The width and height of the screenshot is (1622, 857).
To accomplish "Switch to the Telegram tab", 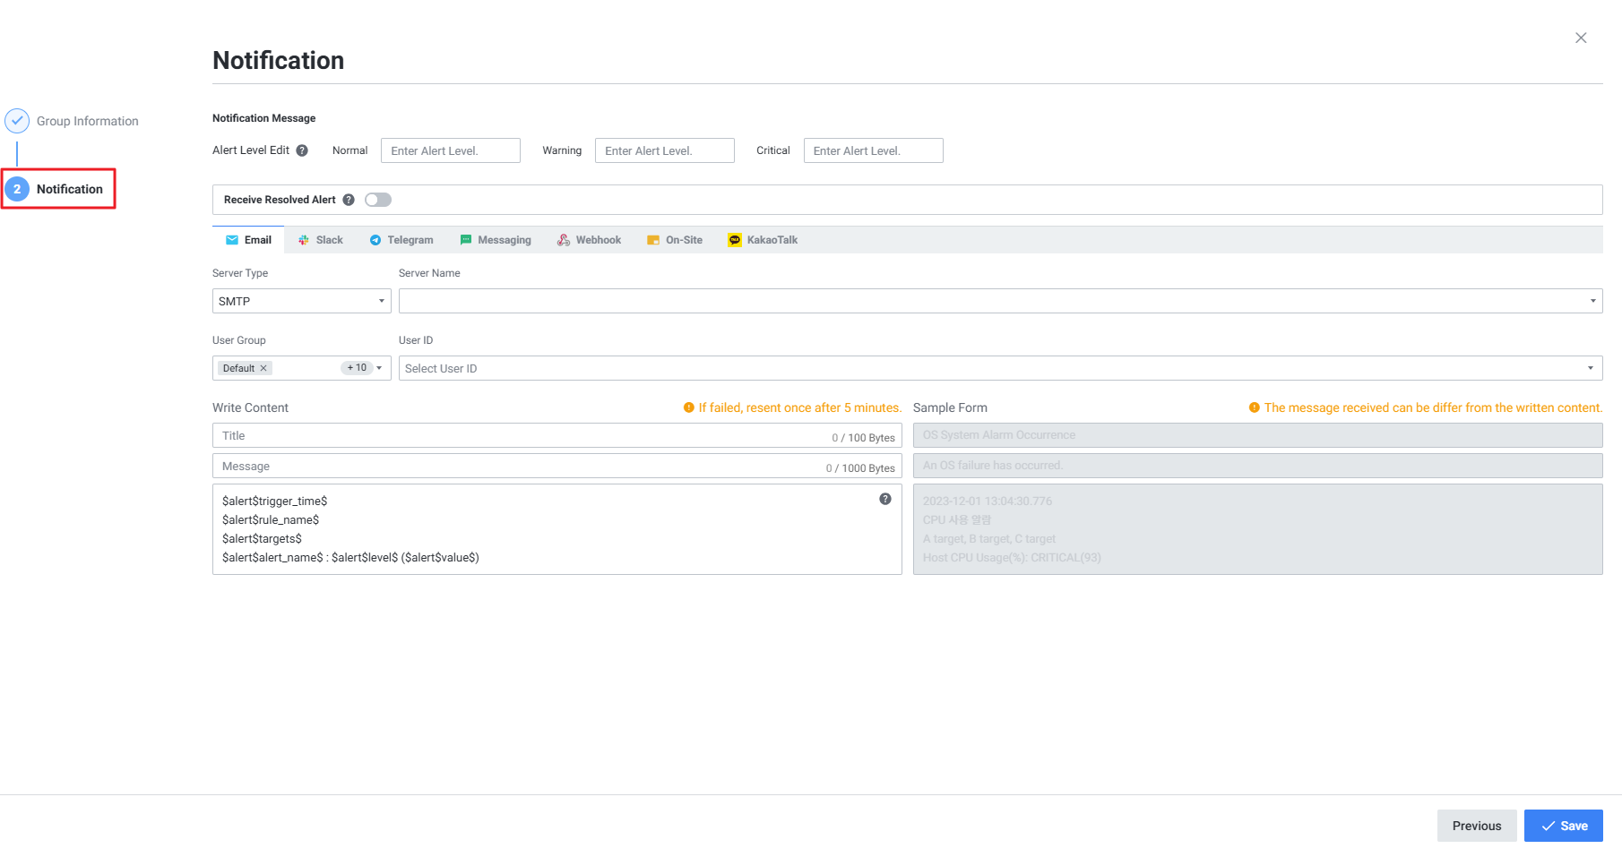I will (x=401, y=240).
